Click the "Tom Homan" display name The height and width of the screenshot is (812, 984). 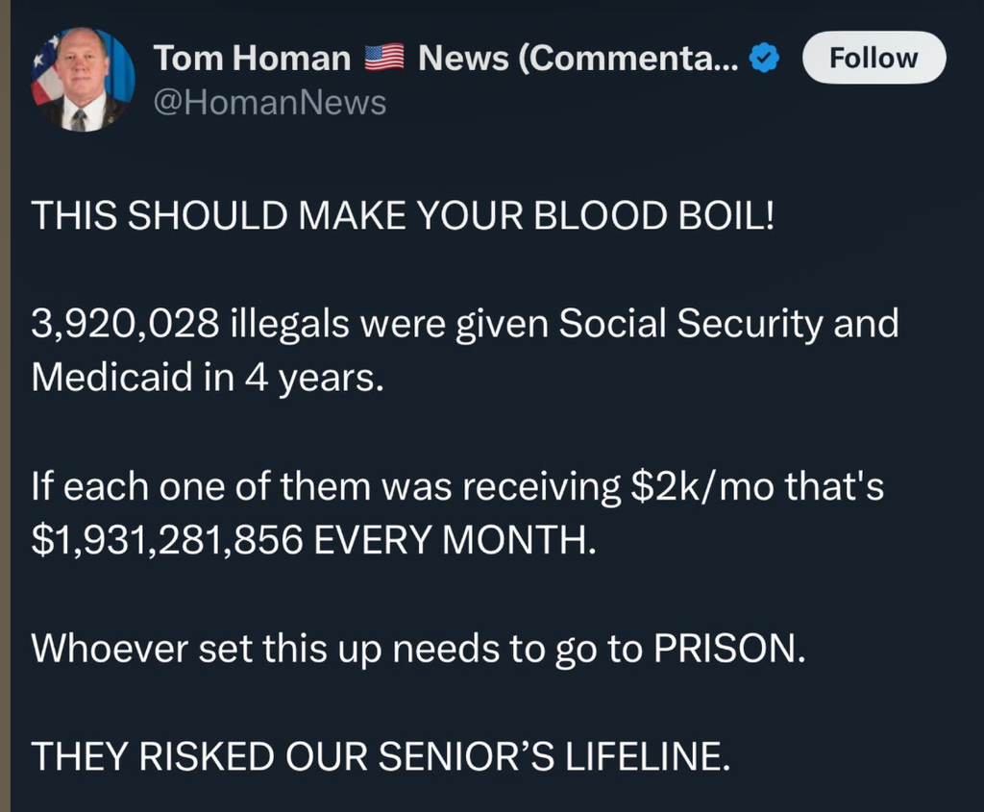point(253,59)
